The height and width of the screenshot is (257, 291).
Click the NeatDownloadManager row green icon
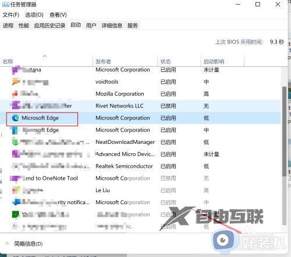click(x=15, y=142)
